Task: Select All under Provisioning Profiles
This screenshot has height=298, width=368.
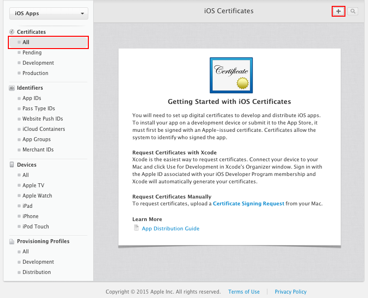Action: pyautogui.click(x=26, y=251)
